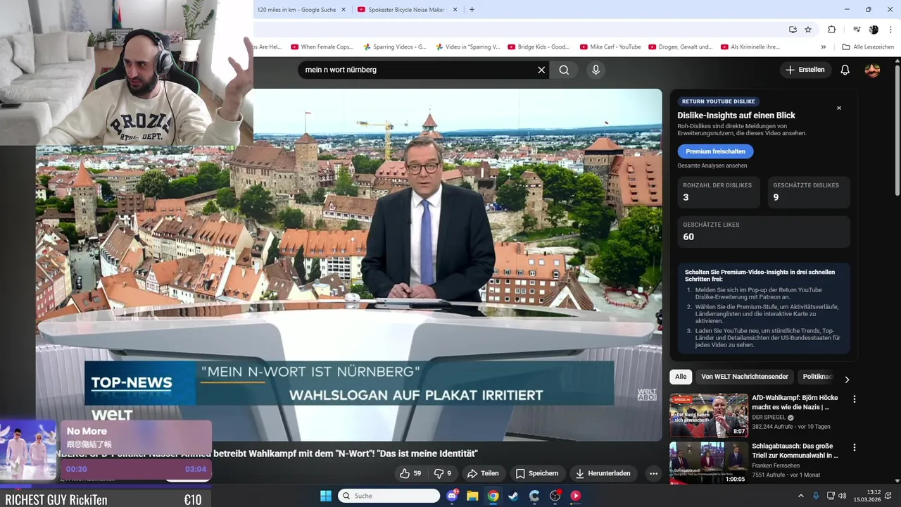Open options for AfD-Wahlkampf video
Image resolution: width=901 pixels, height=507 pixels.
855,399
